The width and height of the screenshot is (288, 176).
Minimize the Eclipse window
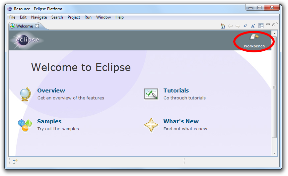click(251, 8)
